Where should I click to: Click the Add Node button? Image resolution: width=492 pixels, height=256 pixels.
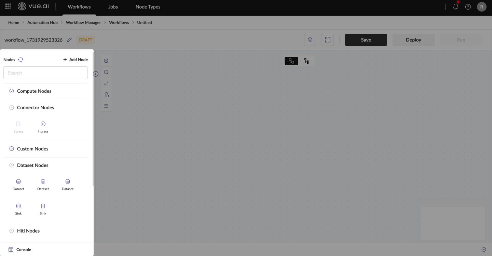click(76, 60)
